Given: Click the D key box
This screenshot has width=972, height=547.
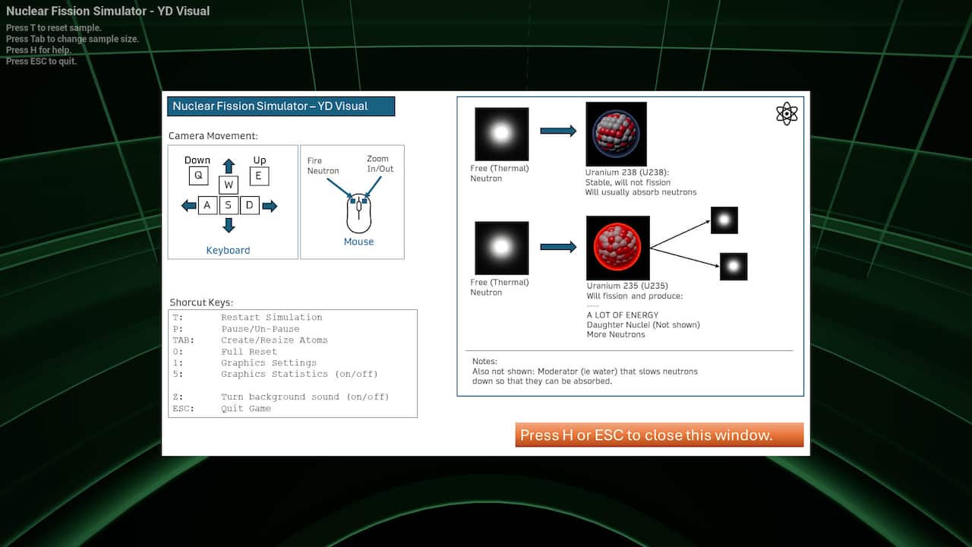Looking at the screenshot, I should click(250, 205).
